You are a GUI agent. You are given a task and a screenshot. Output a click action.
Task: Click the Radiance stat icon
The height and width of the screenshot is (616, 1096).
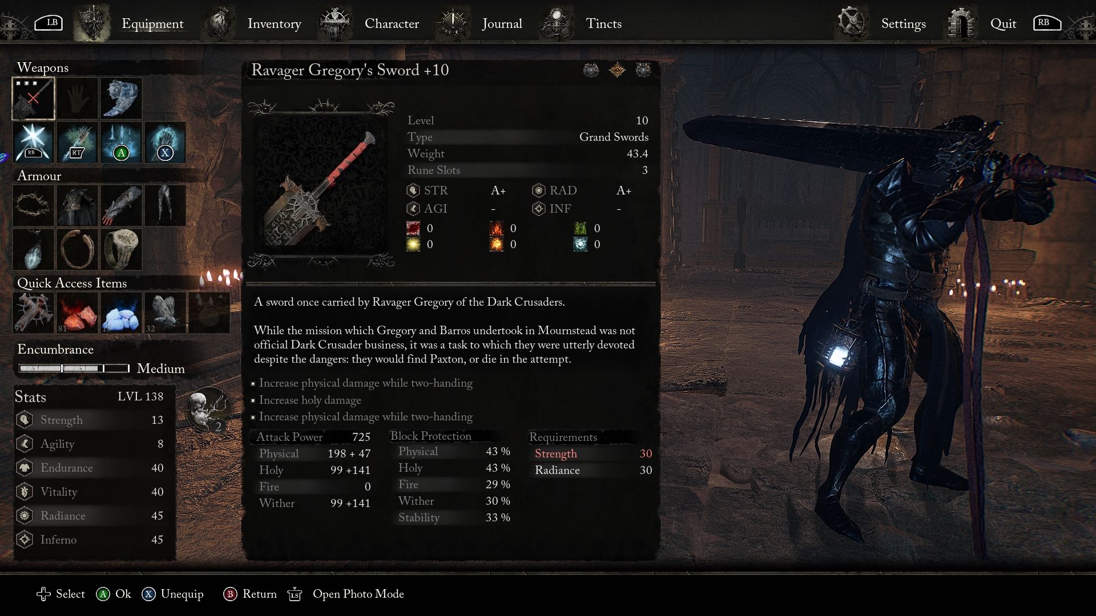[x=26, y=515]
